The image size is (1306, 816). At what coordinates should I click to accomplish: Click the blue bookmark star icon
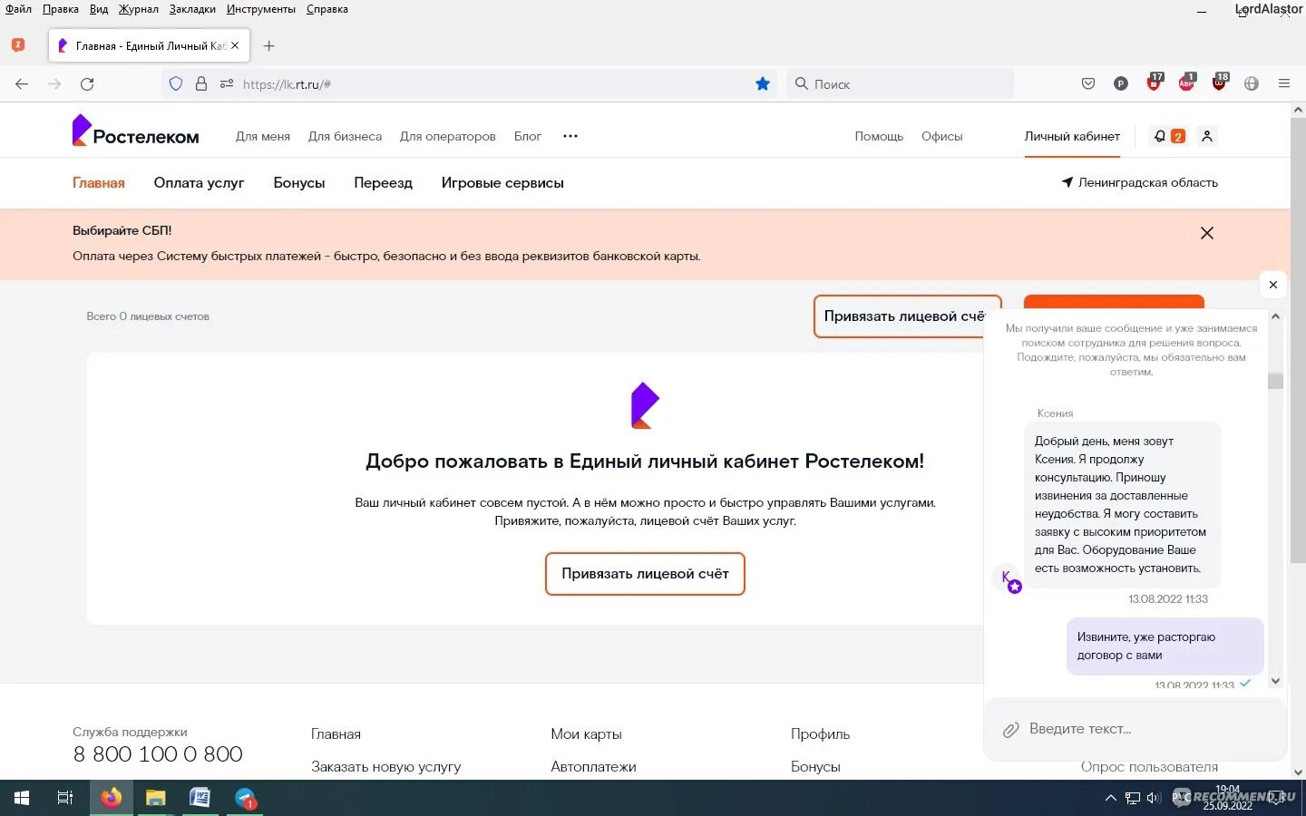(763, 83)
